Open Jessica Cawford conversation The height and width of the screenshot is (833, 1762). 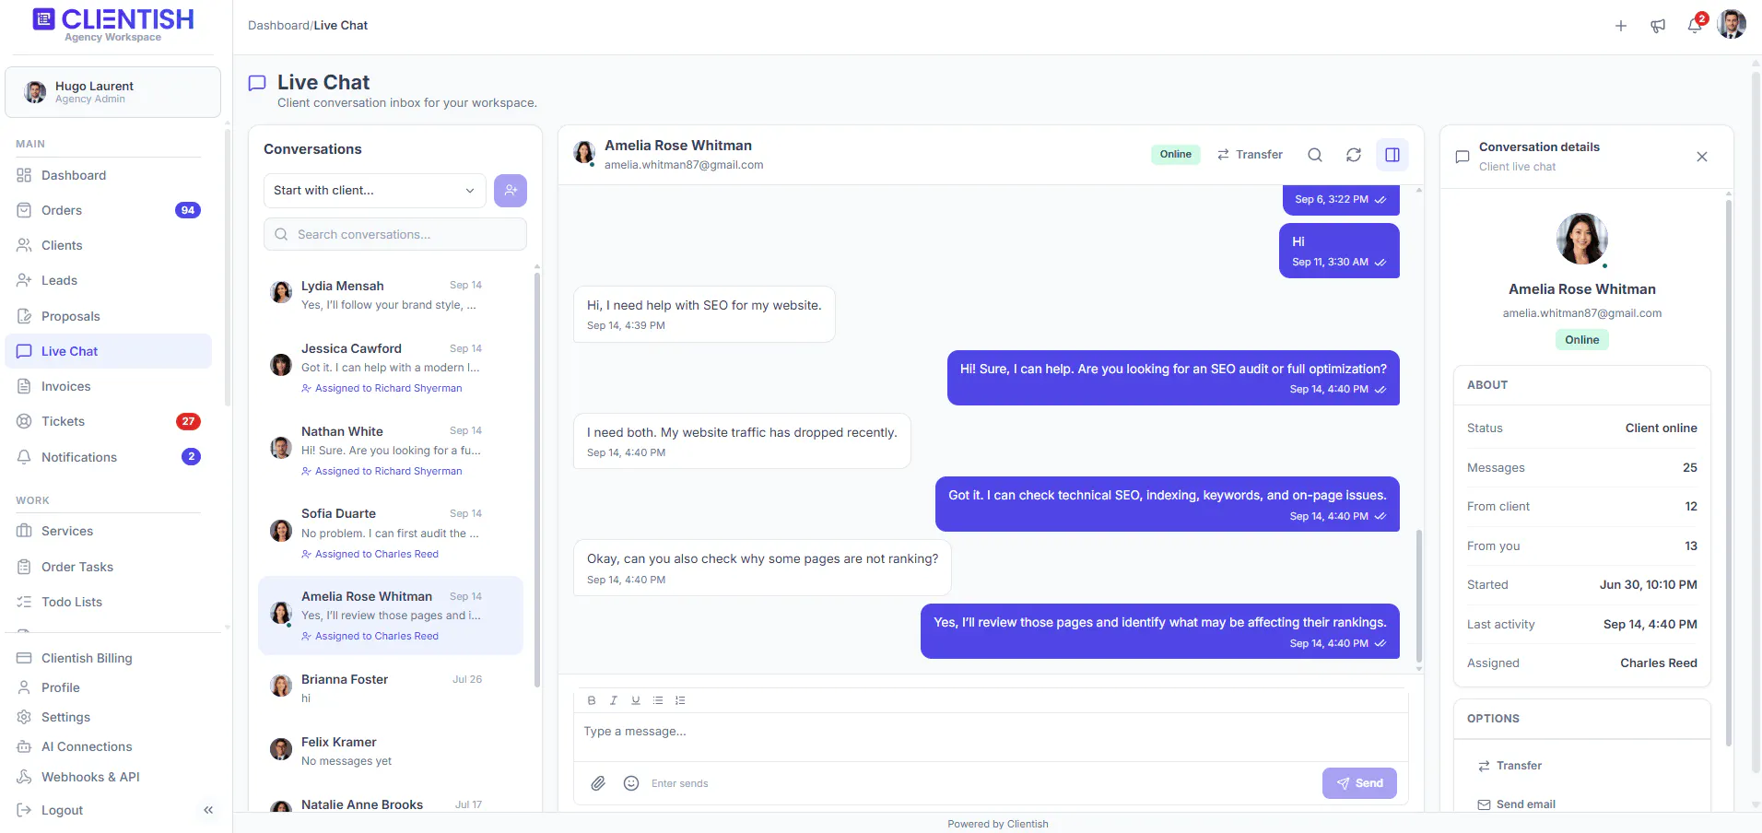(391, 368)
